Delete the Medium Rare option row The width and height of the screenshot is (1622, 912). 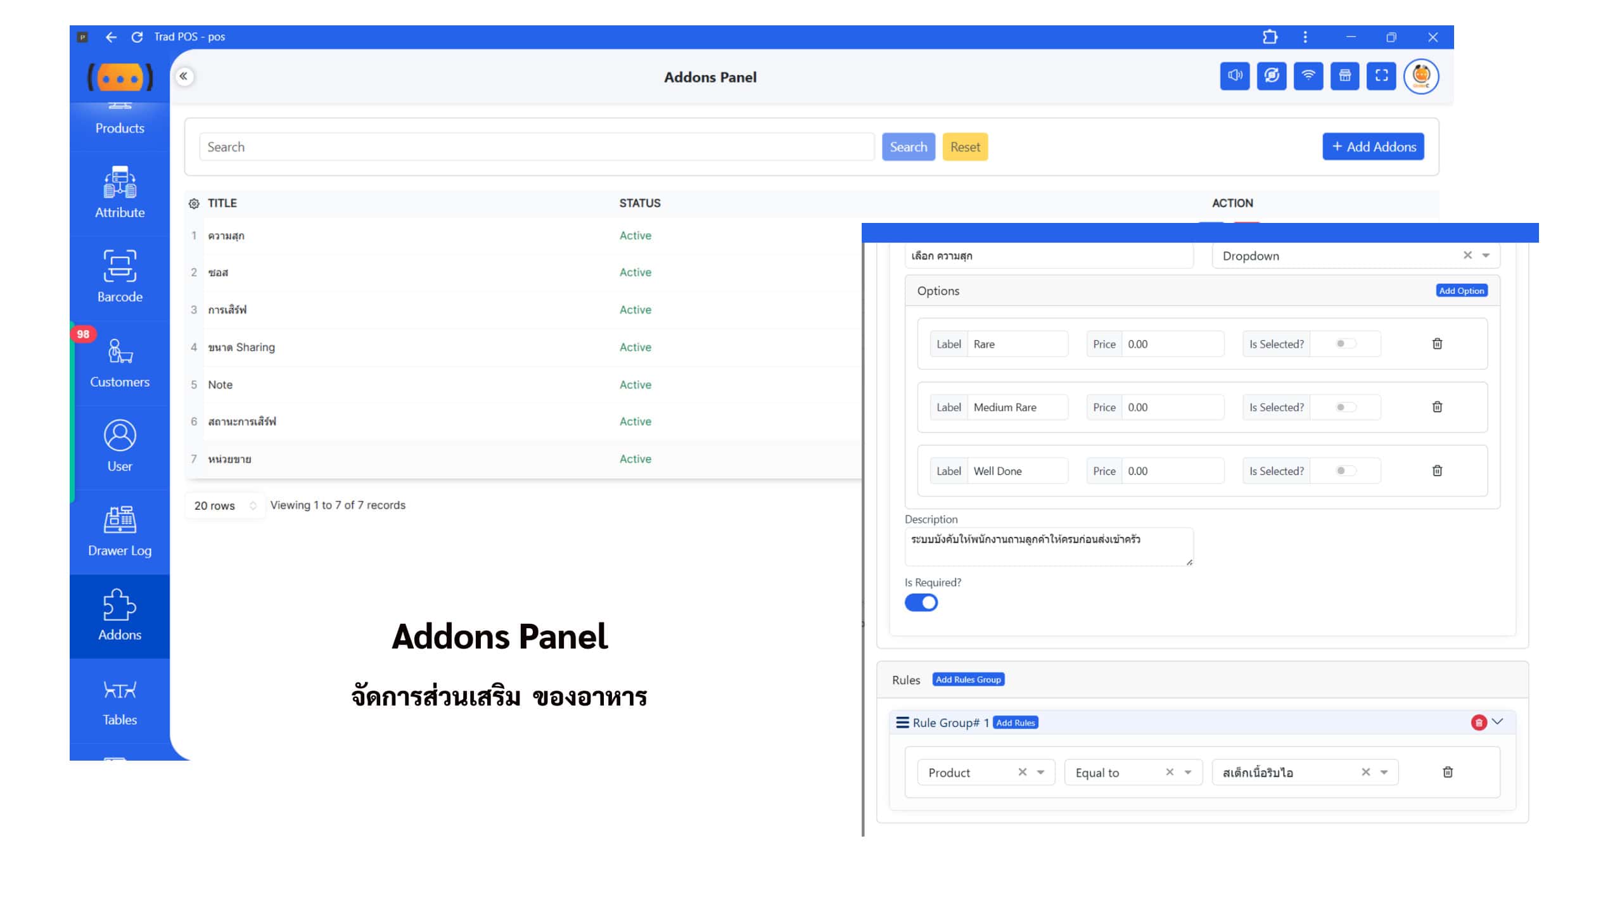click(1437, 407)
